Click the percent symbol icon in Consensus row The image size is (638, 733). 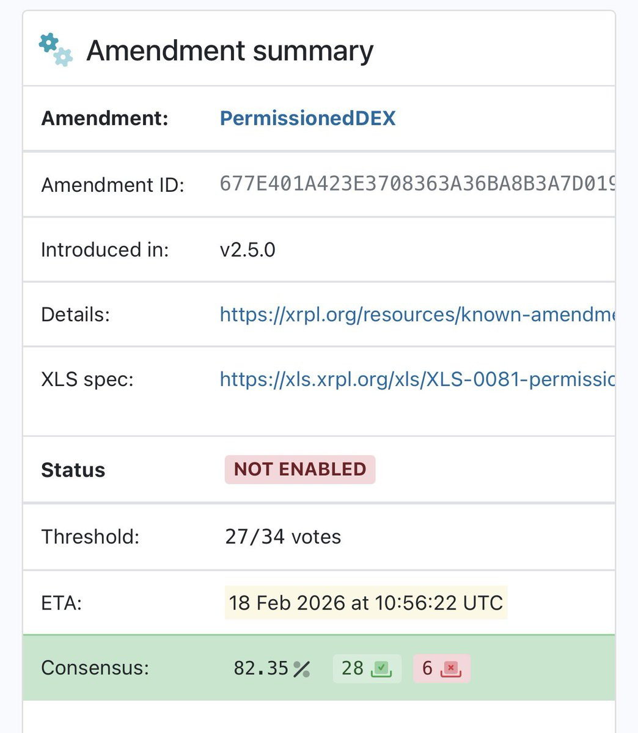pyautogui.click(x=301, y=669)
